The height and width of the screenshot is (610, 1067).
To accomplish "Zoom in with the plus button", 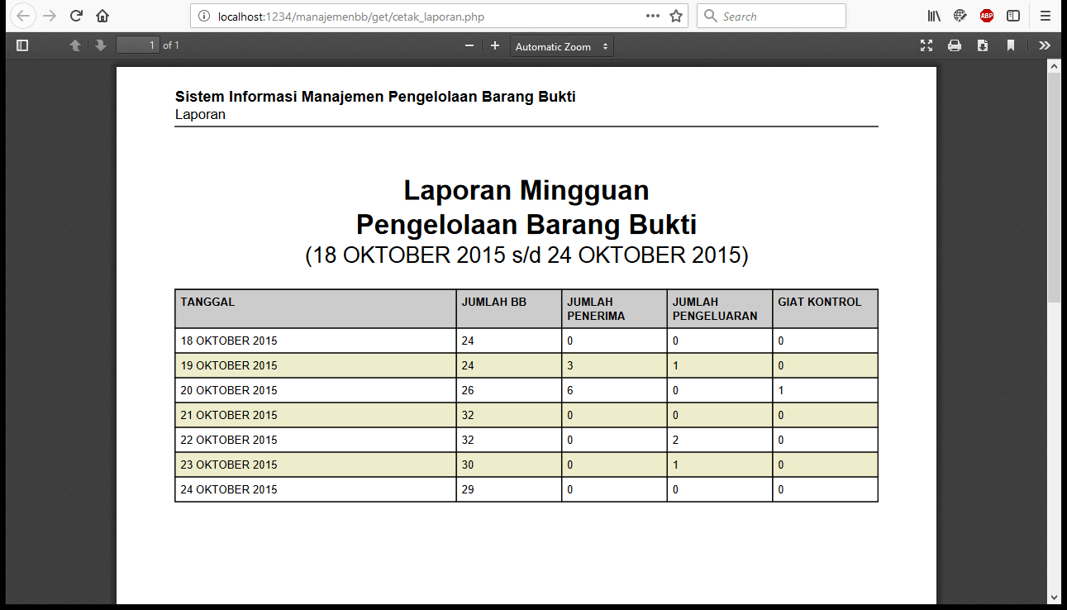I will 495,46.
